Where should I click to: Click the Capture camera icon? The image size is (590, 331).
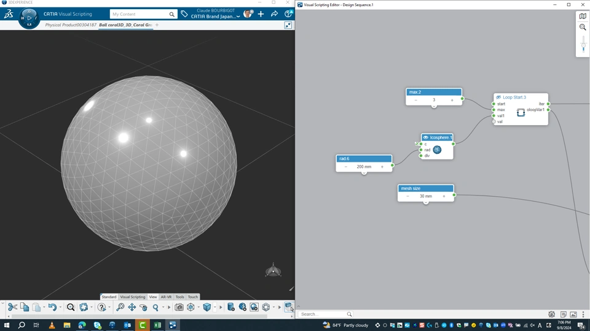[x=179, y=307]
